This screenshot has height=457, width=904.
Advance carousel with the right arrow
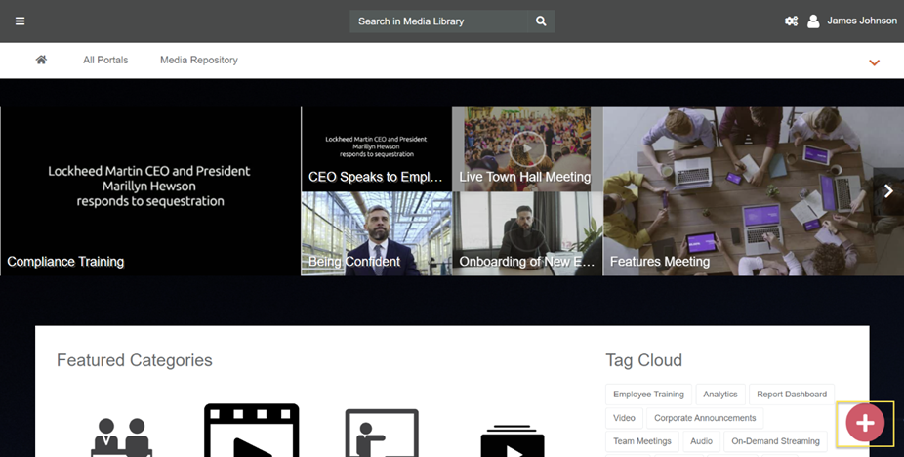click(x=887, y=191)
